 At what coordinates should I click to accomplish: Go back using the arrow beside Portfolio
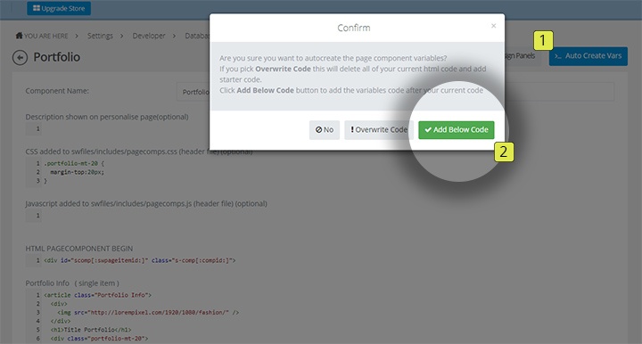20,58
